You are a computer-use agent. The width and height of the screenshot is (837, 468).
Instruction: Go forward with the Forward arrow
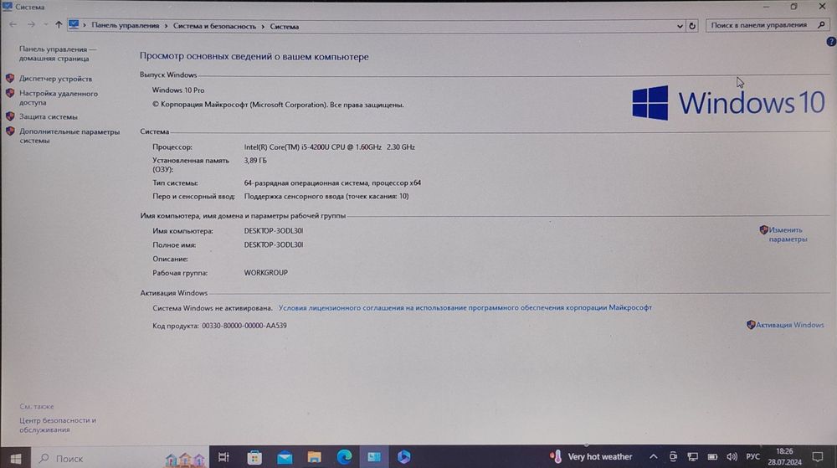pyautogui.click(x=31, y=24)
